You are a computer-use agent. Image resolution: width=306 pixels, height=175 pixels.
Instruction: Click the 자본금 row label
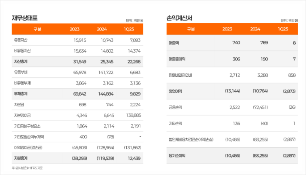pos(19,105)
